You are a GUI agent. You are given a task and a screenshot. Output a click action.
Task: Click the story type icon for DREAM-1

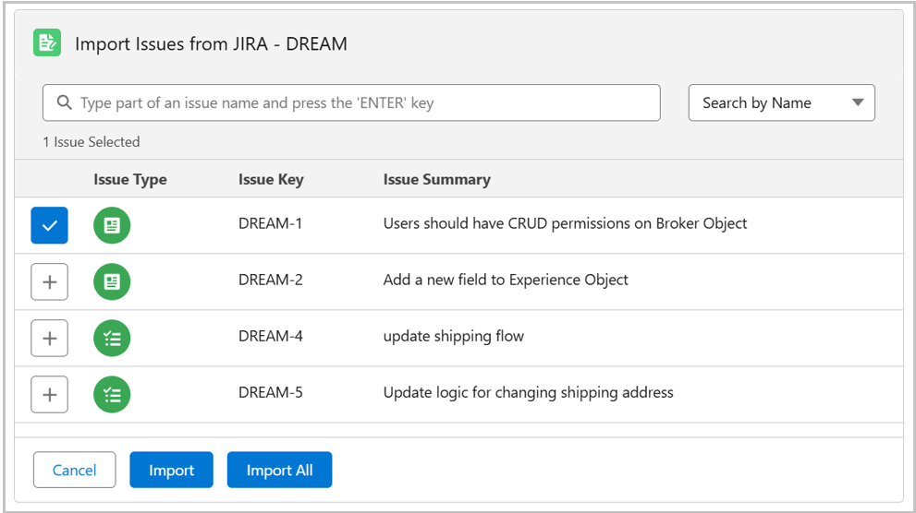tap(112, 225)
